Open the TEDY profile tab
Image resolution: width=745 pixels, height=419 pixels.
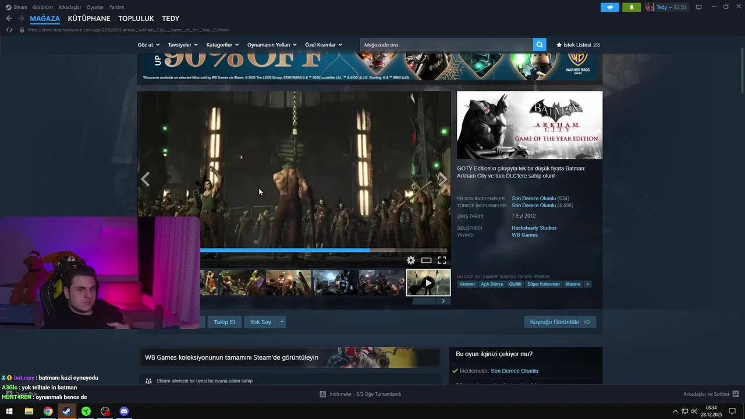(x=171, y=19)
